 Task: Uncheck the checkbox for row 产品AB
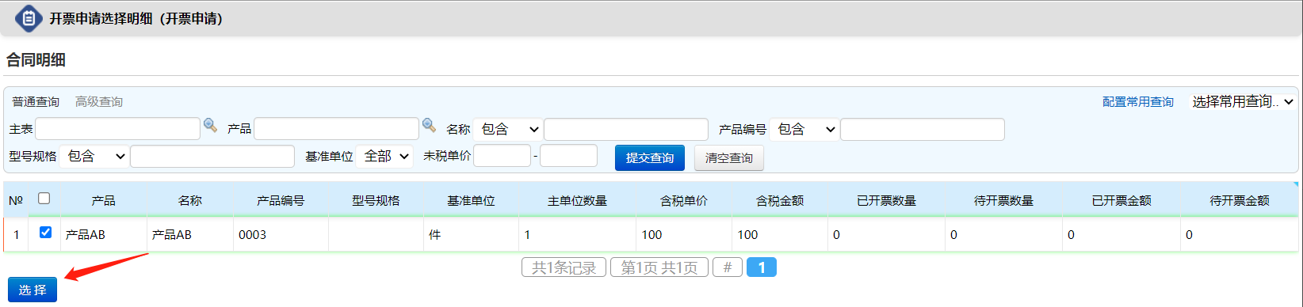45,233
